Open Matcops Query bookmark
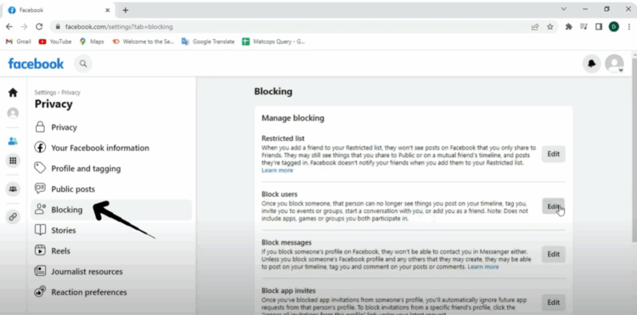This screenshot has height=315, width=637. pos(274,42)
